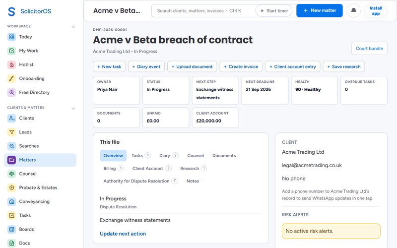This screenshot has width=397, height=248.
Task: Collapse the Clients & Matters section
Action: coord(73,108)
